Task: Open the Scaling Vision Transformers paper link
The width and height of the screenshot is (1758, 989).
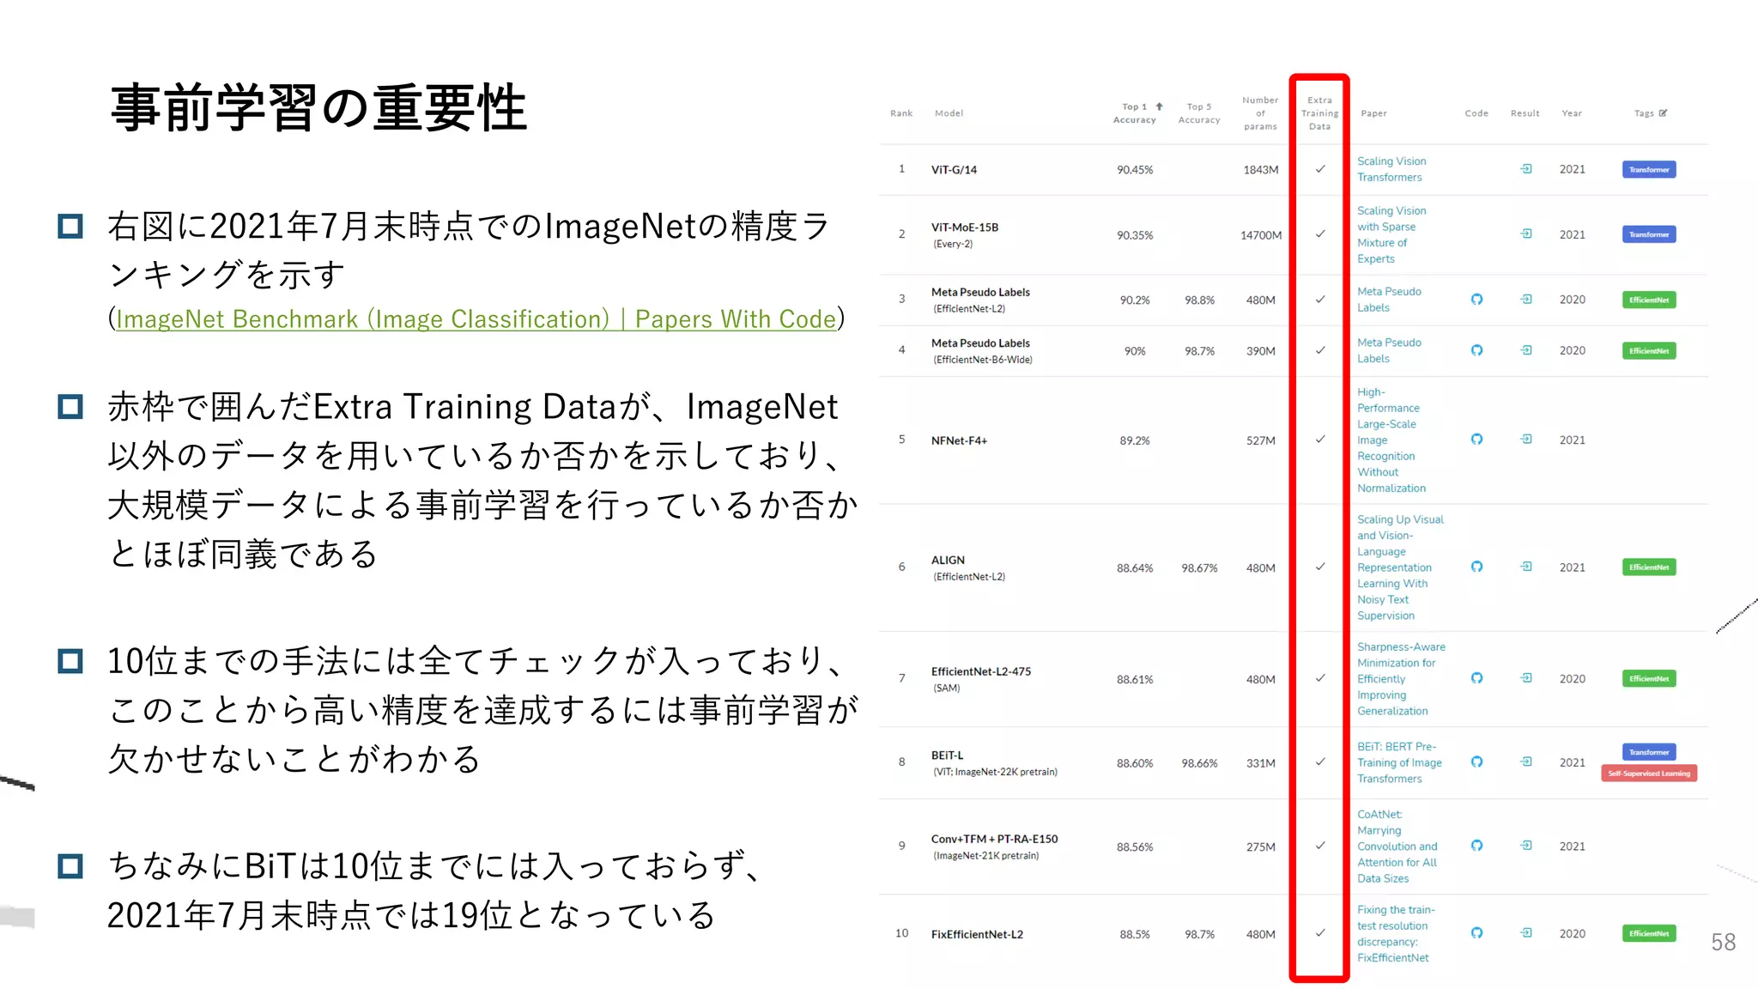Action: (x=1391, y=169)
